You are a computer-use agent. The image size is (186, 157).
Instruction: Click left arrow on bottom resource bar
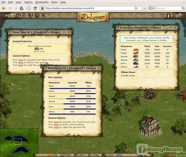37,155
